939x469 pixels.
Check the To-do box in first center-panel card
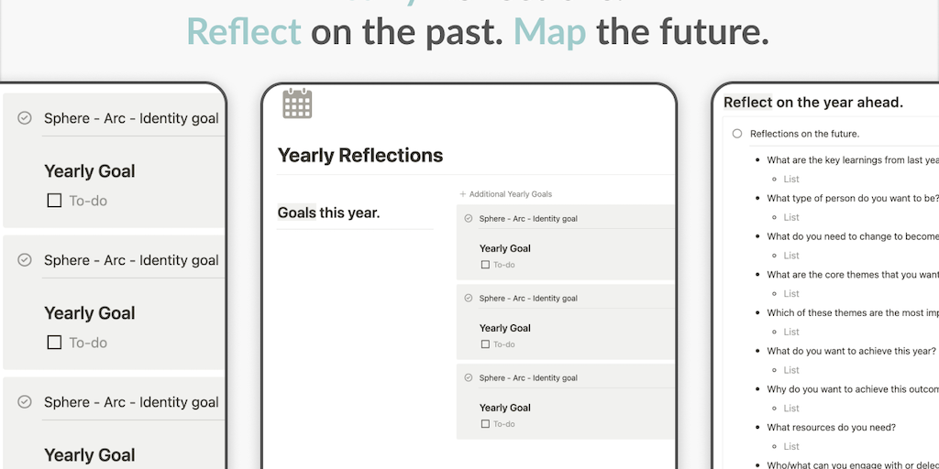(x=485, y=265)
